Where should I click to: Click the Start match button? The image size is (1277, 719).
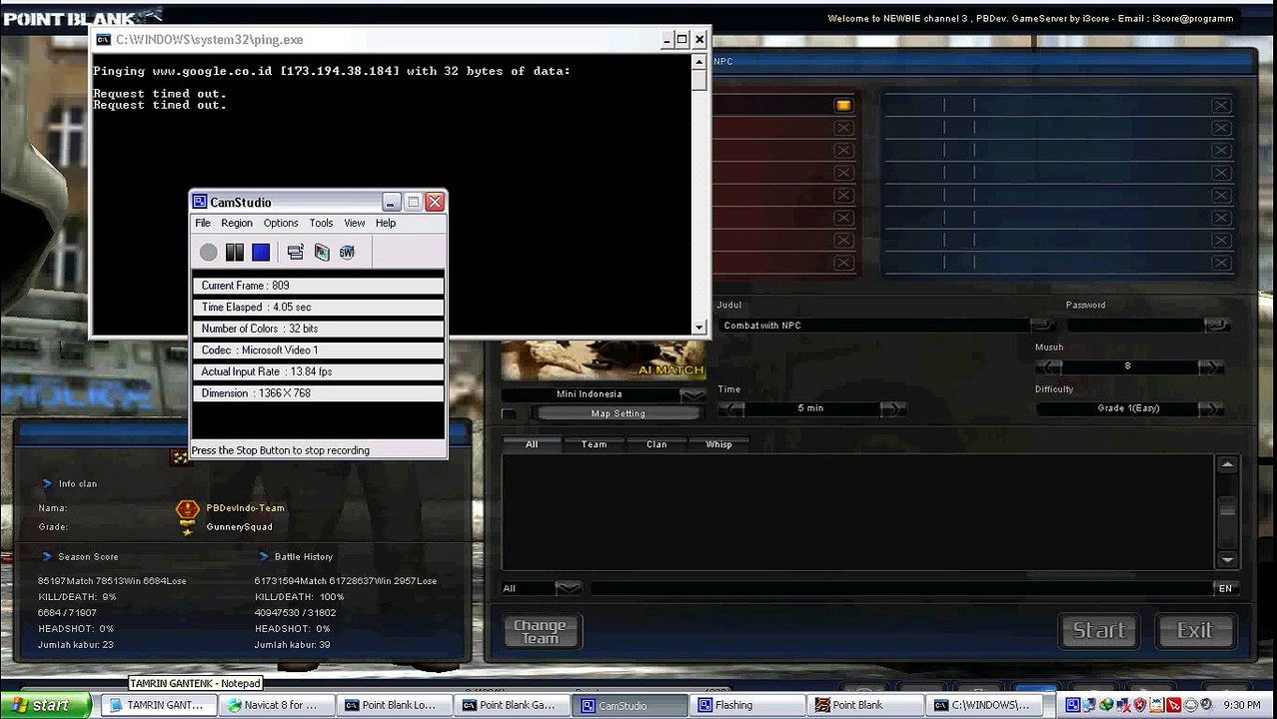pos(1098,631)
